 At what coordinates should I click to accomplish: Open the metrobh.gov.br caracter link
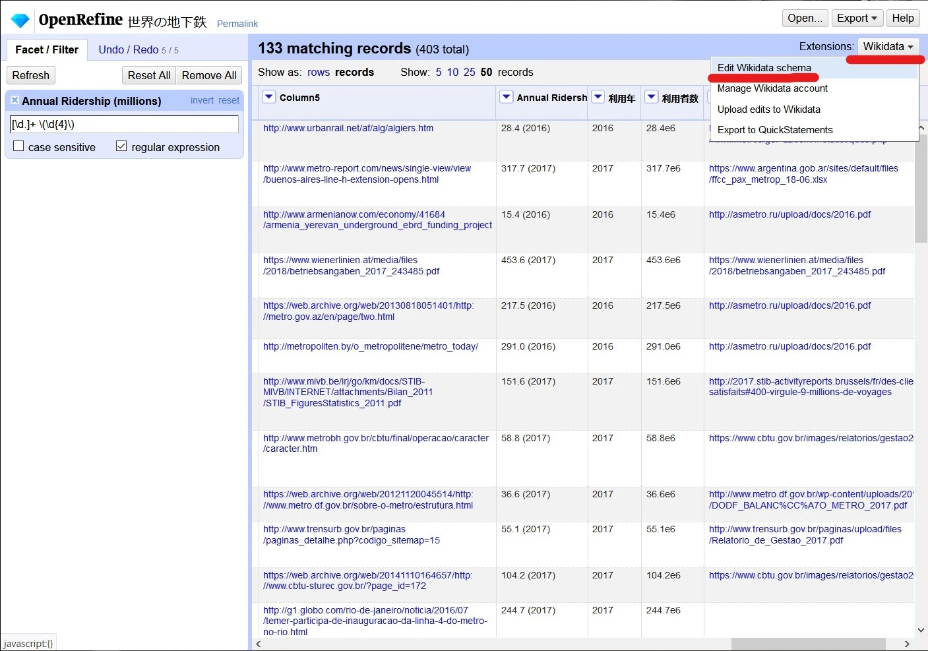coord(376,443)
